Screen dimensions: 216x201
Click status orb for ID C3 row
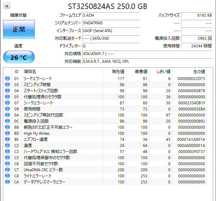(x=7, y=151)
